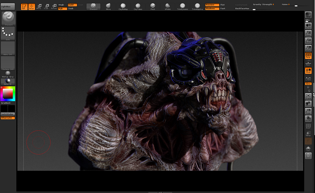Select the Standard brush in top shelf
315x193 pixels.
click(93, 7)
